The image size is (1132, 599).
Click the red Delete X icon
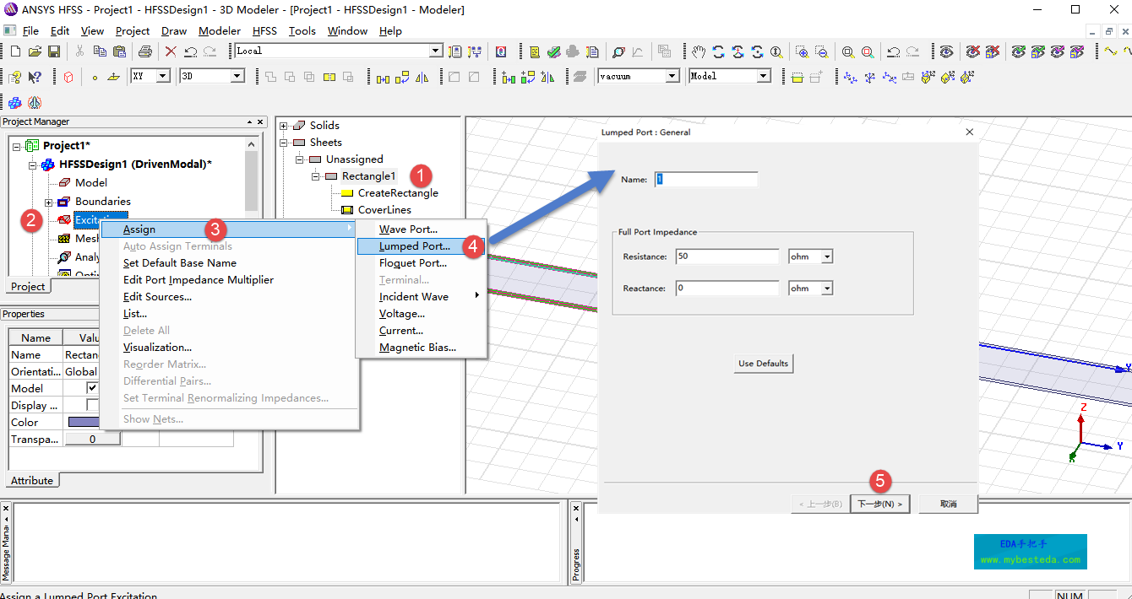(x=171, y=51)
